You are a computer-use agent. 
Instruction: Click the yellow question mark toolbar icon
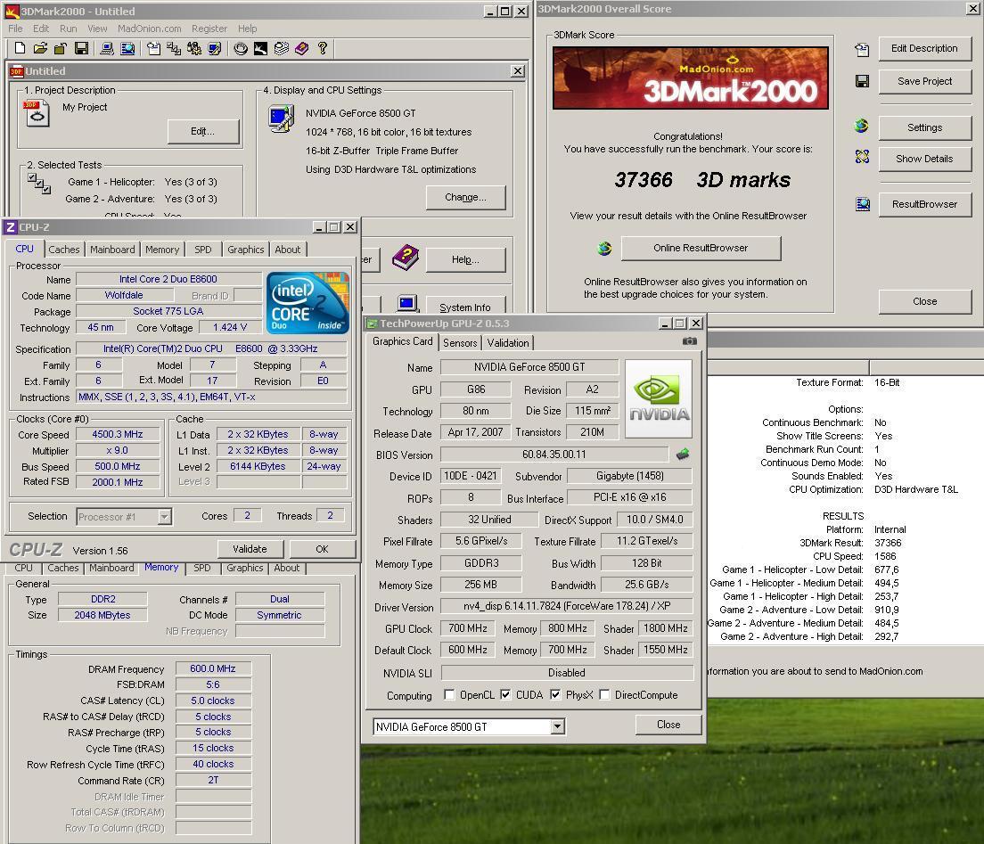323,48
